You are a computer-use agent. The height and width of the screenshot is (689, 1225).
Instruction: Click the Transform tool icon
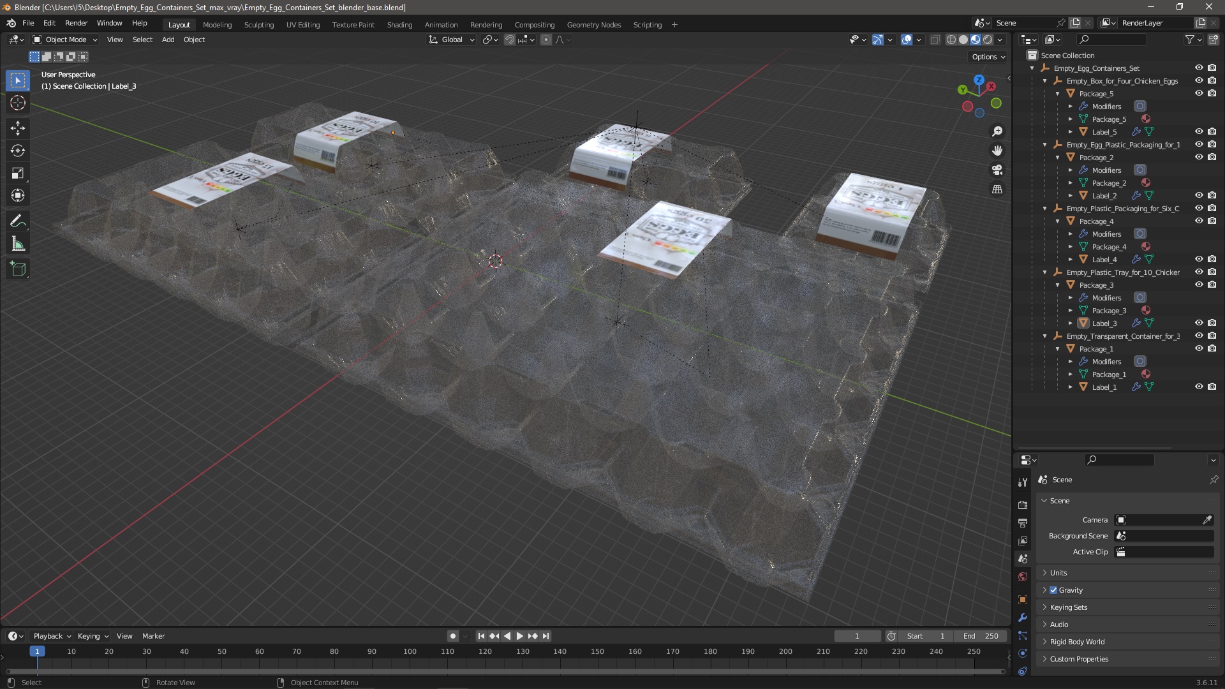point(19,195)
